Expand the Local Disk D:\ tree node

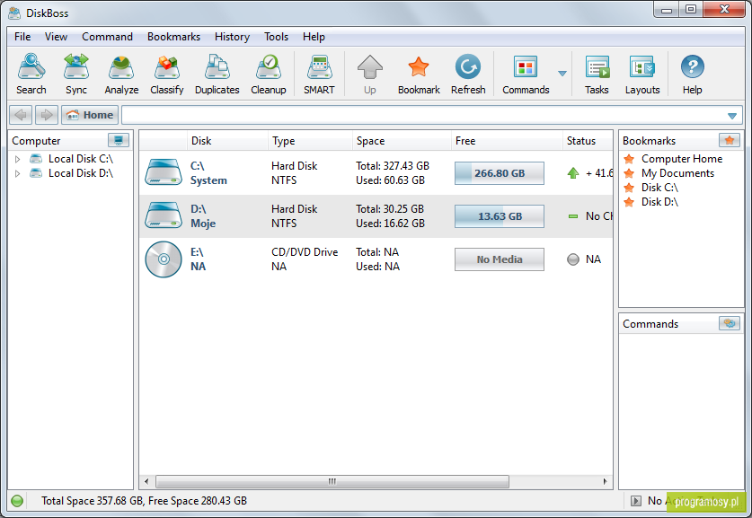point(17,173)
